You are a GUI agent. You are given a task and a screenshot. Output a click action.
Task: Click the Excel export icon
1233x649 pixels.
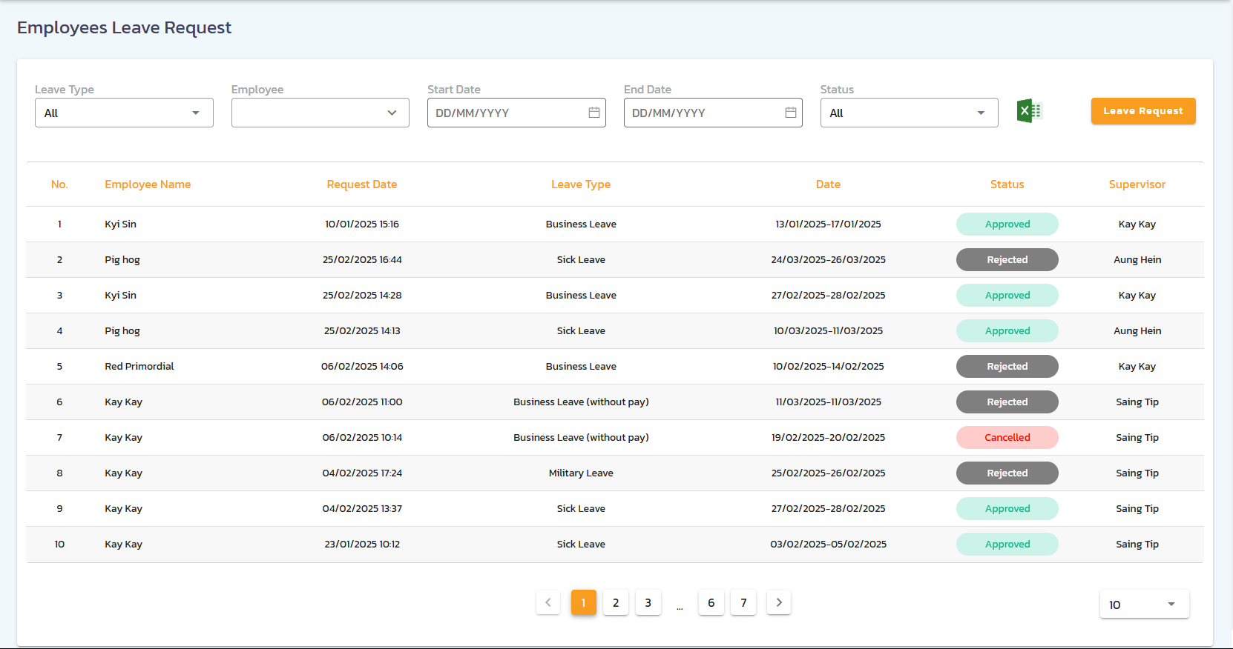coord(1029,111)
